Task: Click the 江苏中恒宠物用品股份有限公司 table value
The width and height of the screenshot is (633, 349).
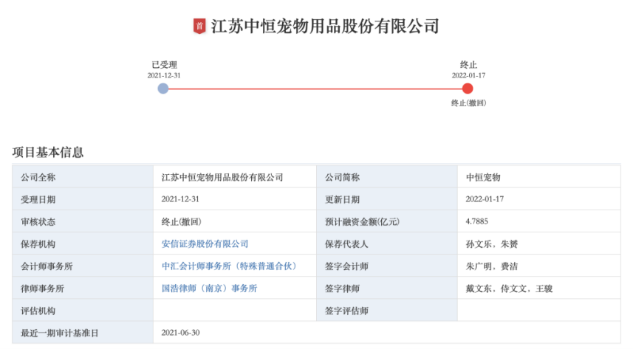Action: click(222, 177)
